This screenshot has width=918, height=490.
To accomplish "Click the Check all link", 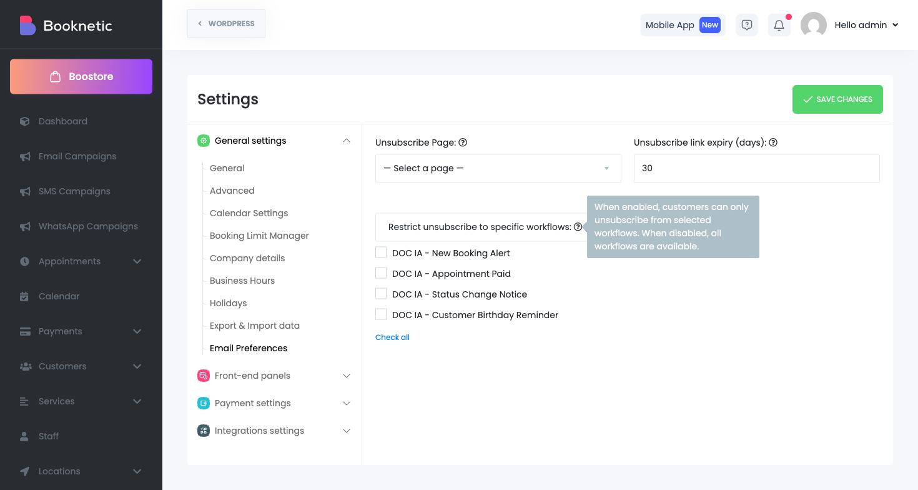I will click(392, 337).
